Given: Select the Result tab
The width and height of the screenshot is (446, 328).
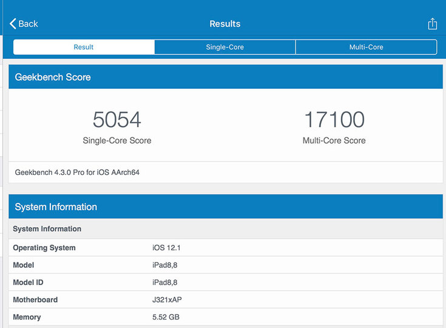Looking at the screenshot, I should point(84,47).
